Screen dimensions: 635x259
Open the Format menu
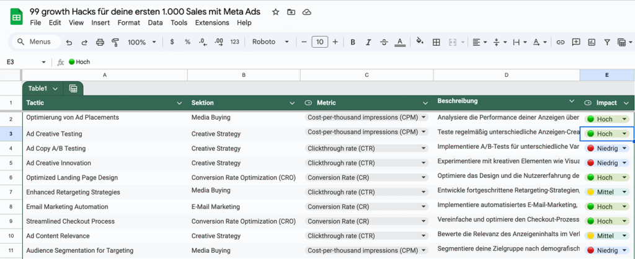coord(129,23)
